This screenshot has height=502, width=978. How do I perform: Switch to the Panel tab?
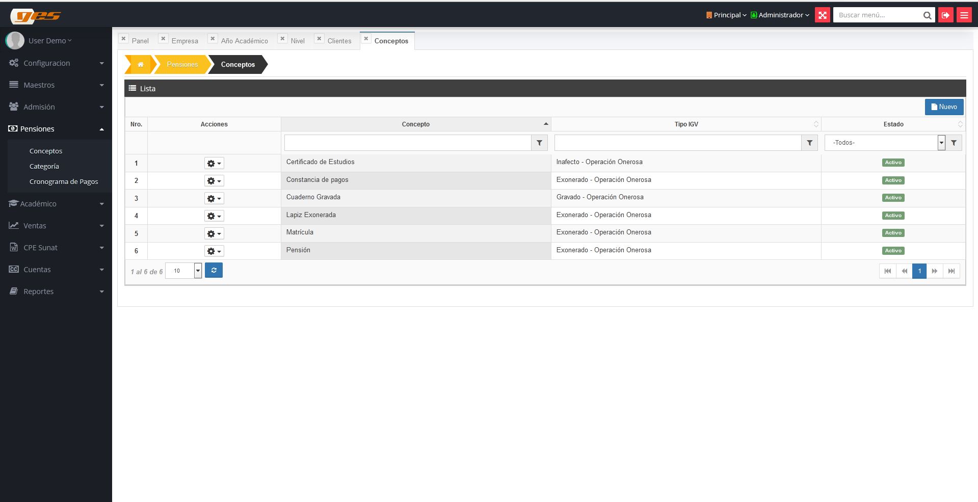(140, 41)
